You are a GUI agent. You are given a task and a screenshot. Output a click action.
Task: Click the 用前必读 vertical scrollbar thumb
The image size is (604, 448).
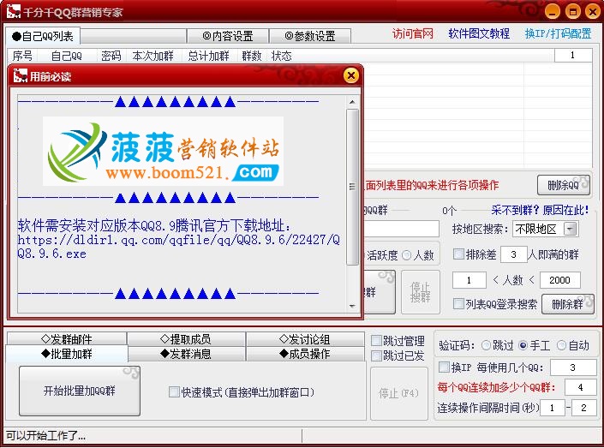click(x=352, y=187)
